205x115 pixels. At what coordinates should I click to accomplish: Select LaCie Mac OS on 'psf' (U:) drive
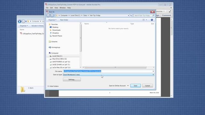coord(61,67)
